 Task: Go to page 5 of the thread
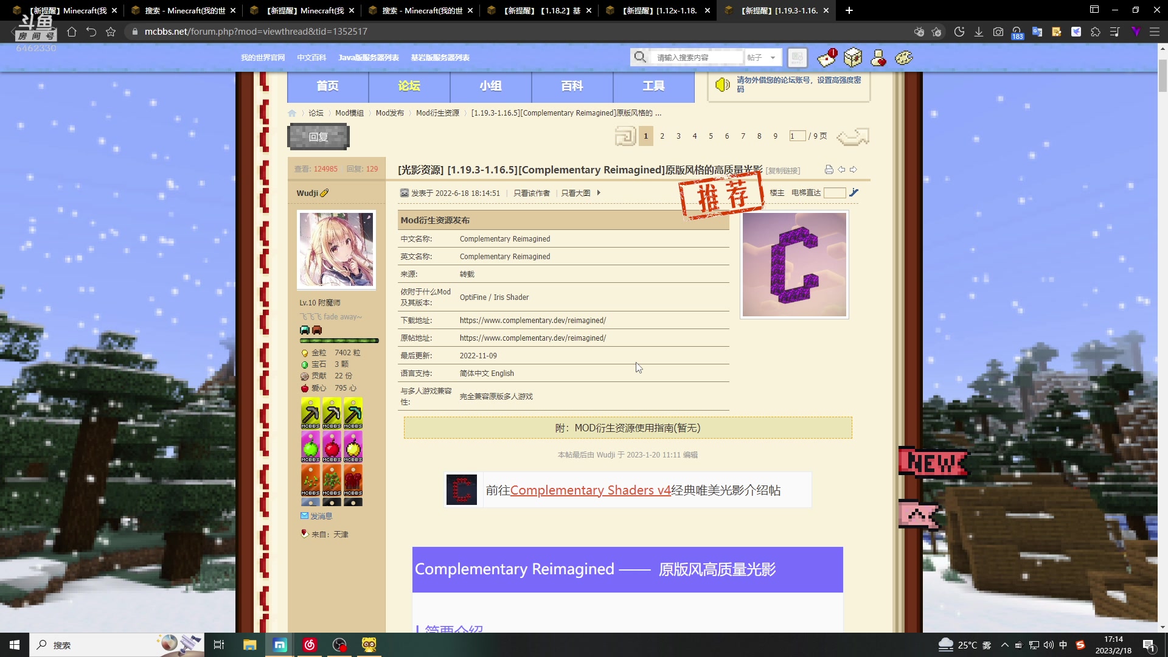pos(711,136)
